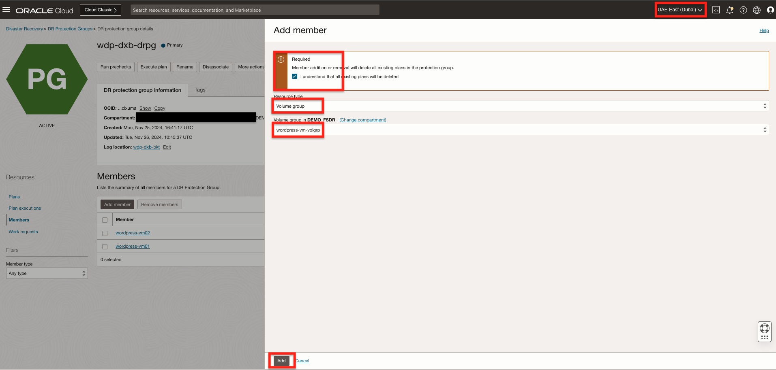Go to DR Protection Groups breadcrumb
Screen dimensions: 776x370
70,29
